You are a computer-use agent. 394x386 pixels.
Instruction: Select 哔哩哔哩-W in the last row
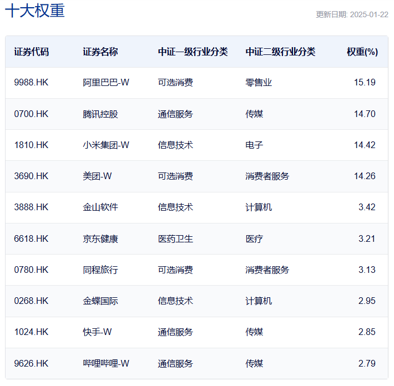pos(105,363)
